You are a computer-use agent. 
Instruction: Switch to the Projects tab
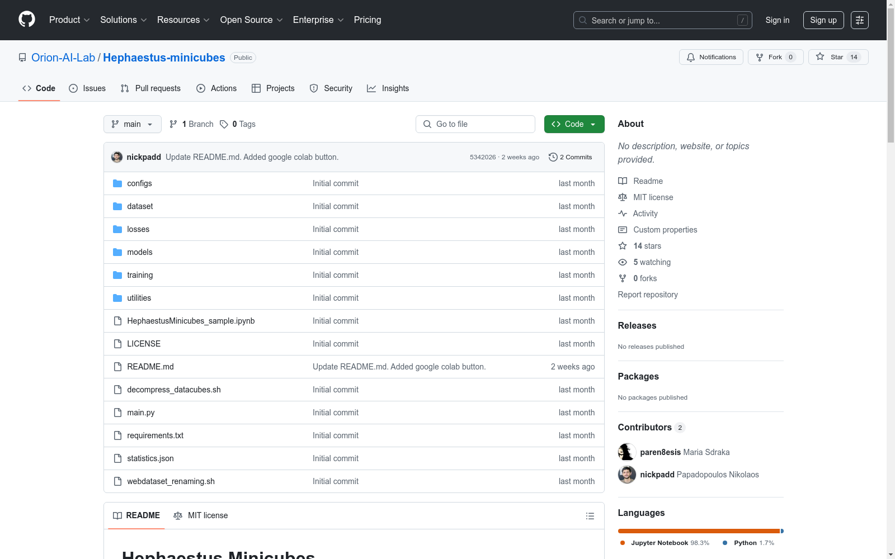(273, 88)
